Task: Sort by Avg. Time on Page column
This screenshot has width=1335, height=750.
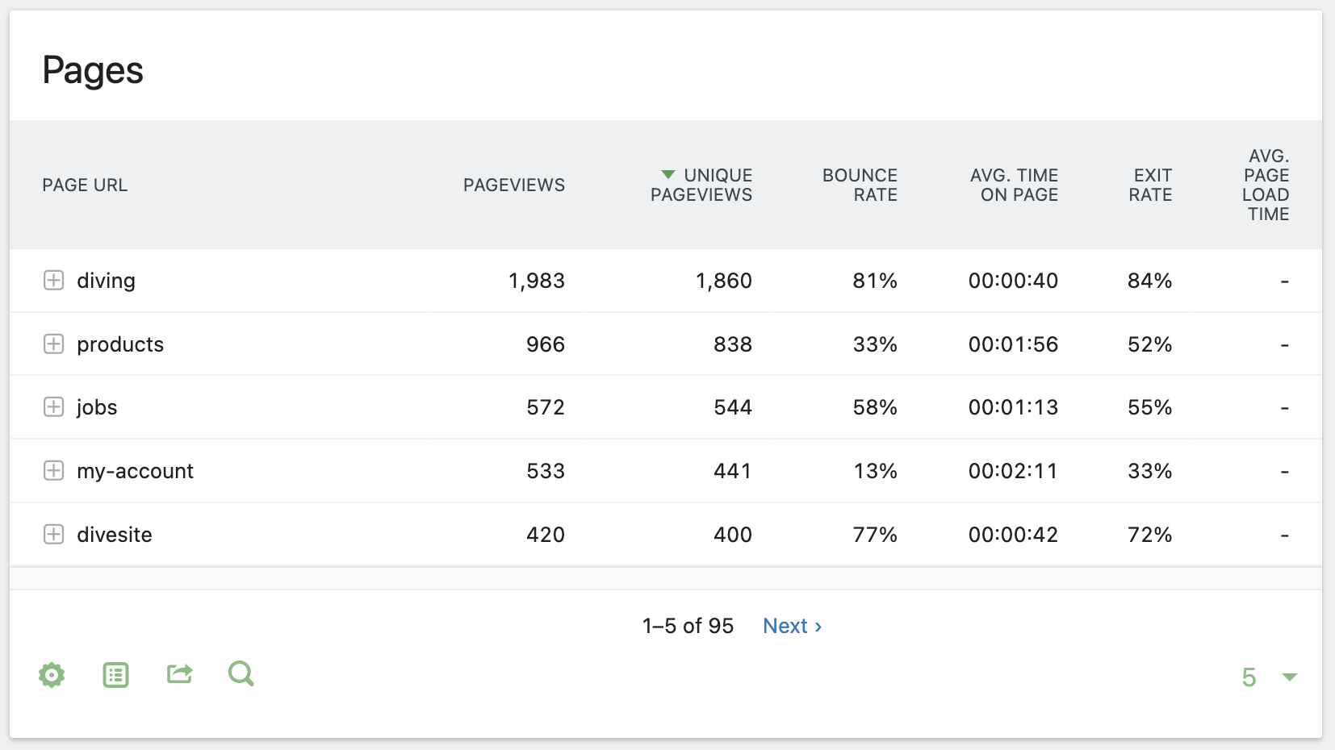Action: (1014, 185)
